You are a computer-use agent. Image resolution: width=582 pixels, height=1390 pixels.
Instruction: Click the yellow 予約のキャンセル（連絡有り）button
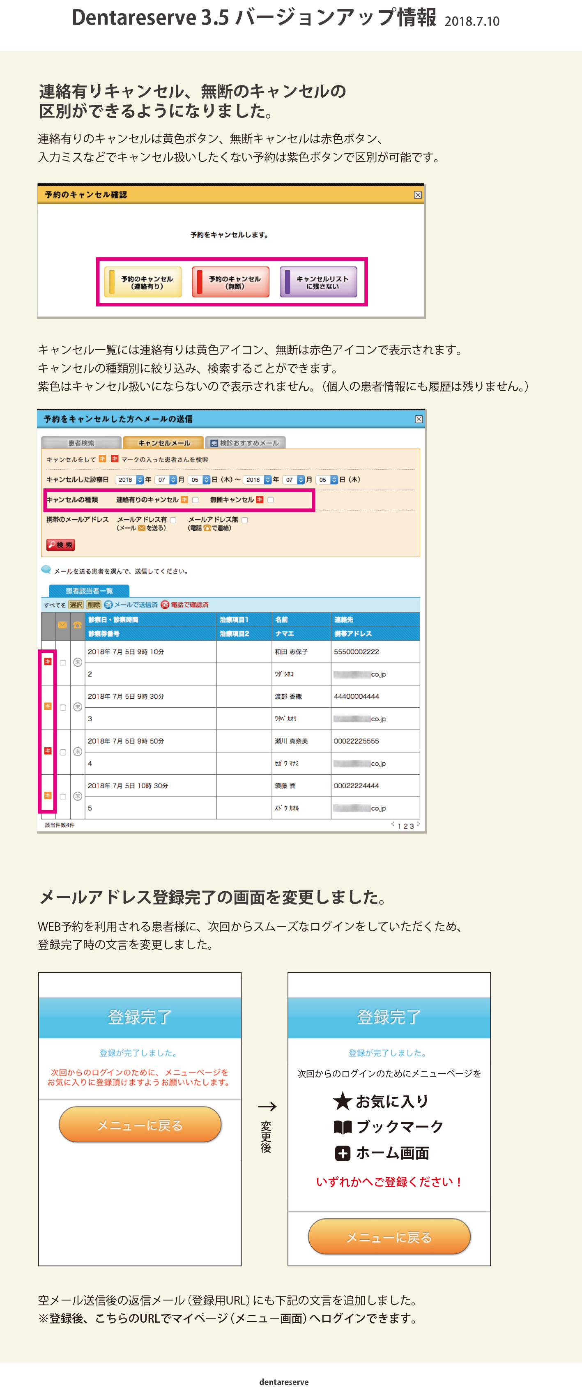click(143, 282)
